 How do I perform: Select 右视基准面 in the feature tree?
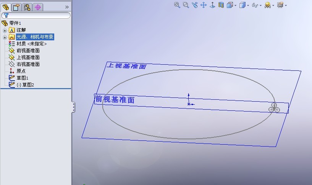click(28, 64)
